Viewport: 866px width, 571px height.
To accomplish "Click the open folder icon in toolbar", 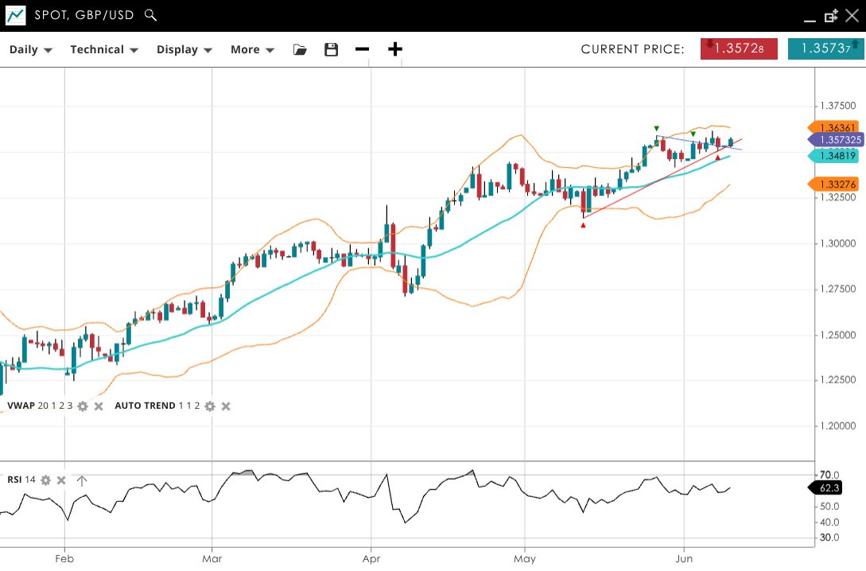I will click(x=300, y=49).
